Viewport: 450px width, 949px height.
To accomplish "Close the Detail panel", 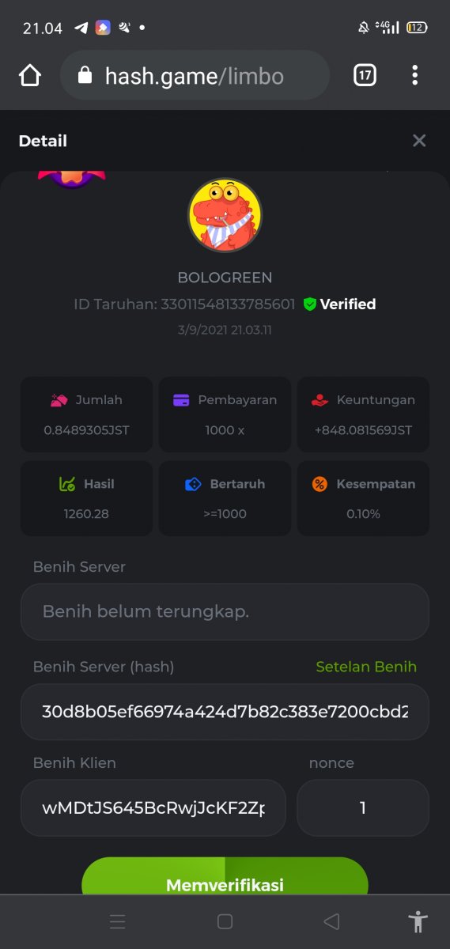I will pos(419,141).
